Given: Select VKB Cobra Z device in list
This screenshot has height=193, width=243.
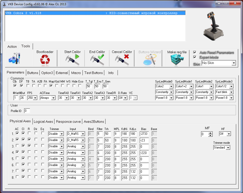Looking at the screenshot, I should click(95, 13).
